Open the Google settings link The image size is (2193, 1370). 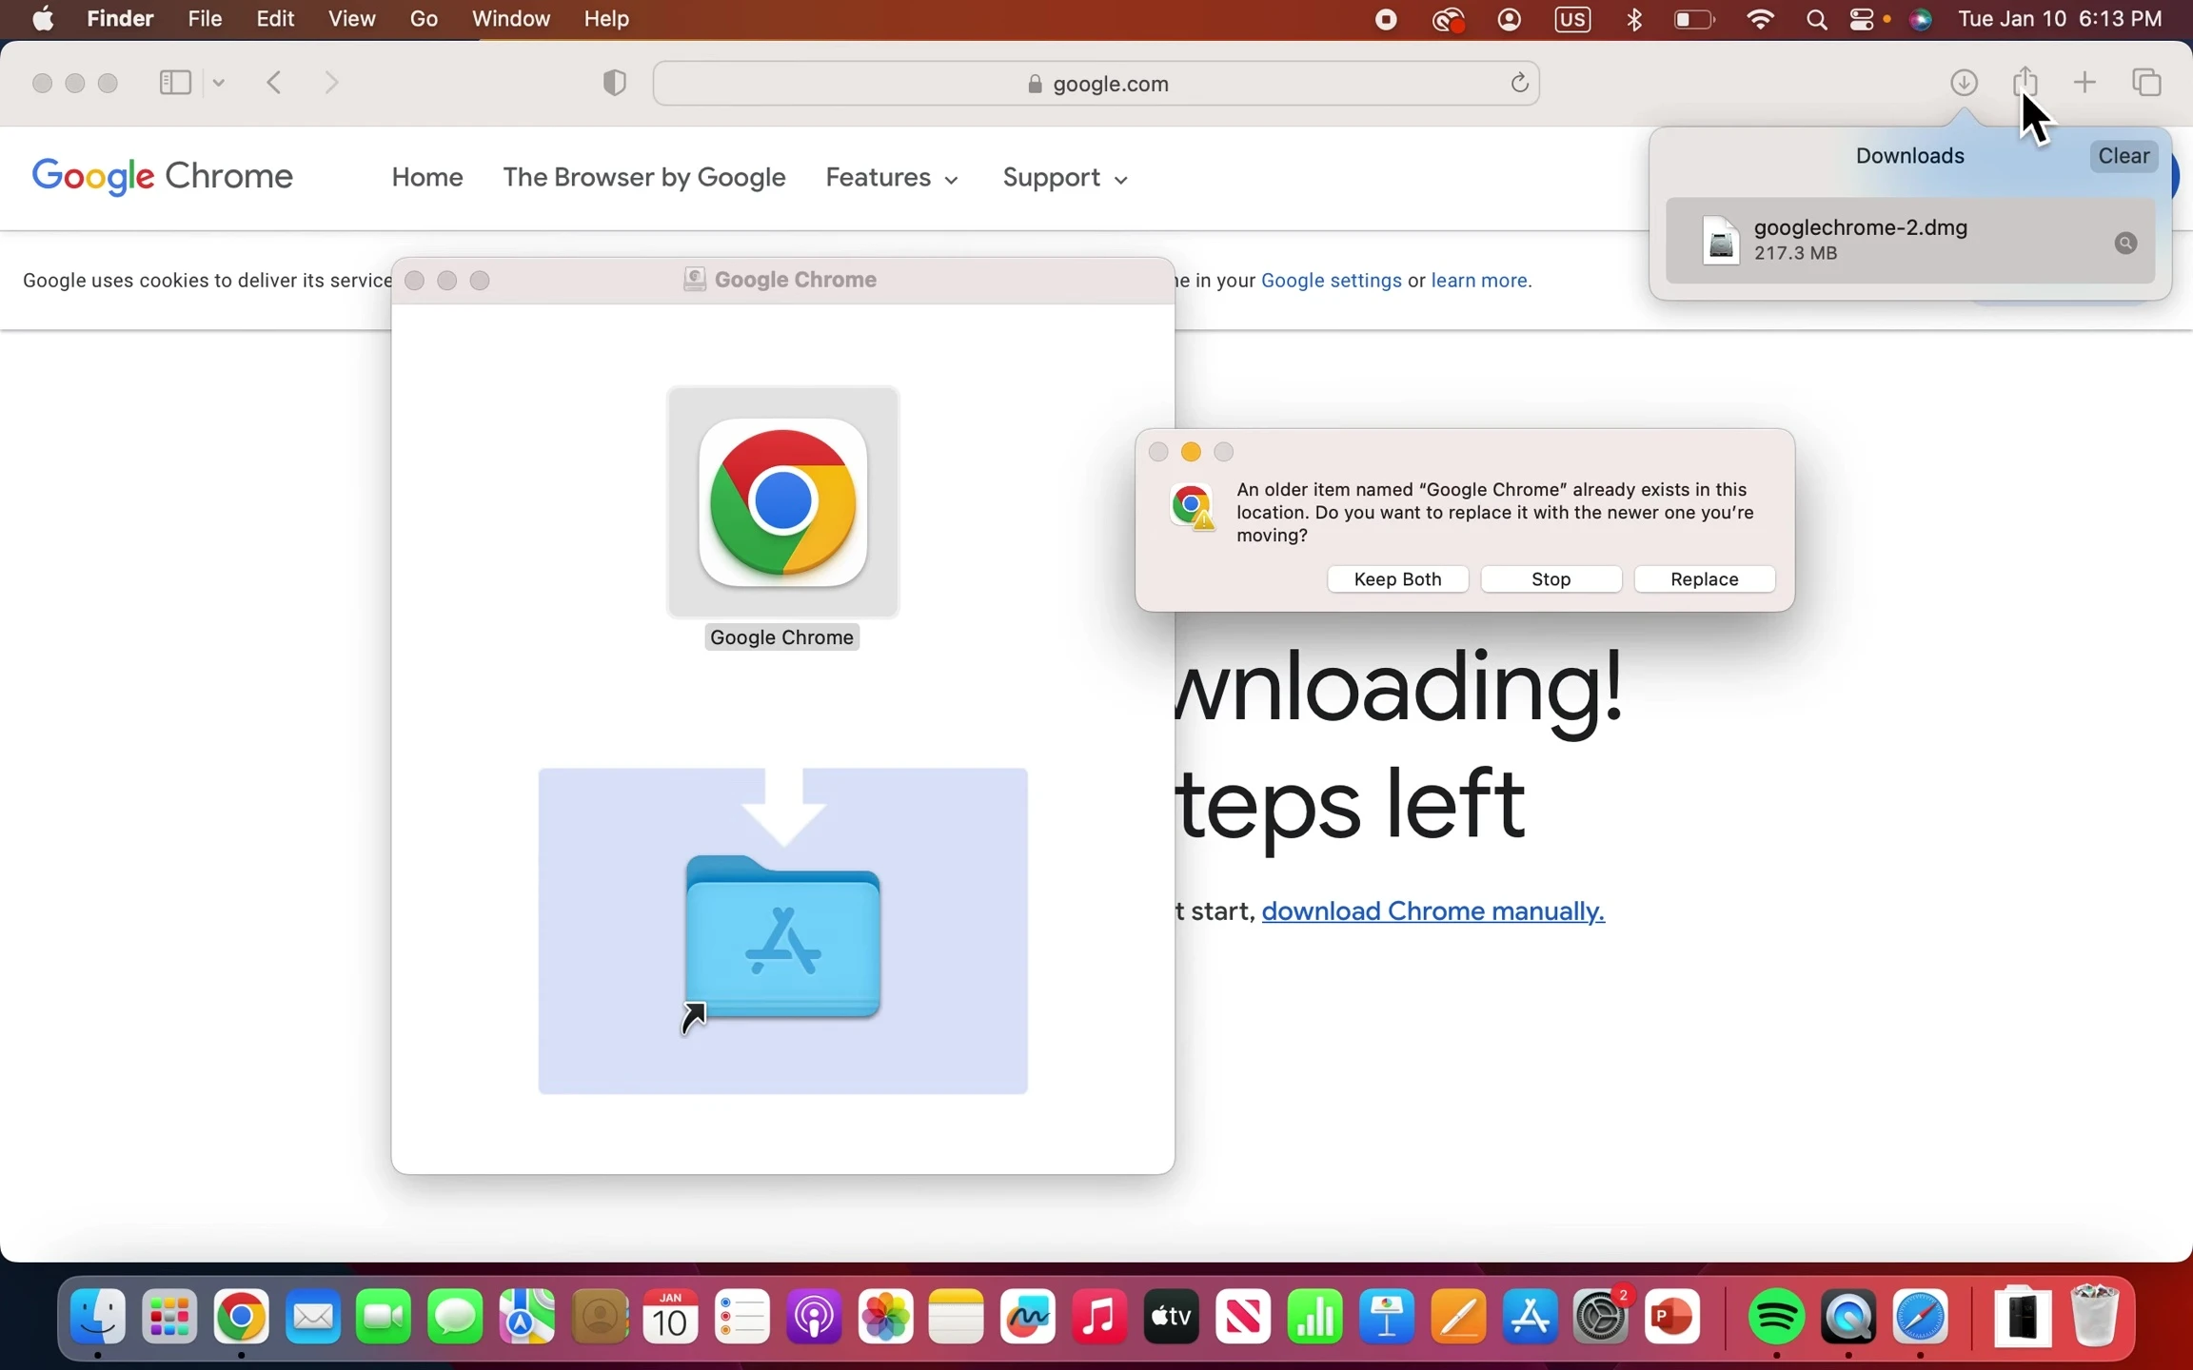(x=1331, y=281)
